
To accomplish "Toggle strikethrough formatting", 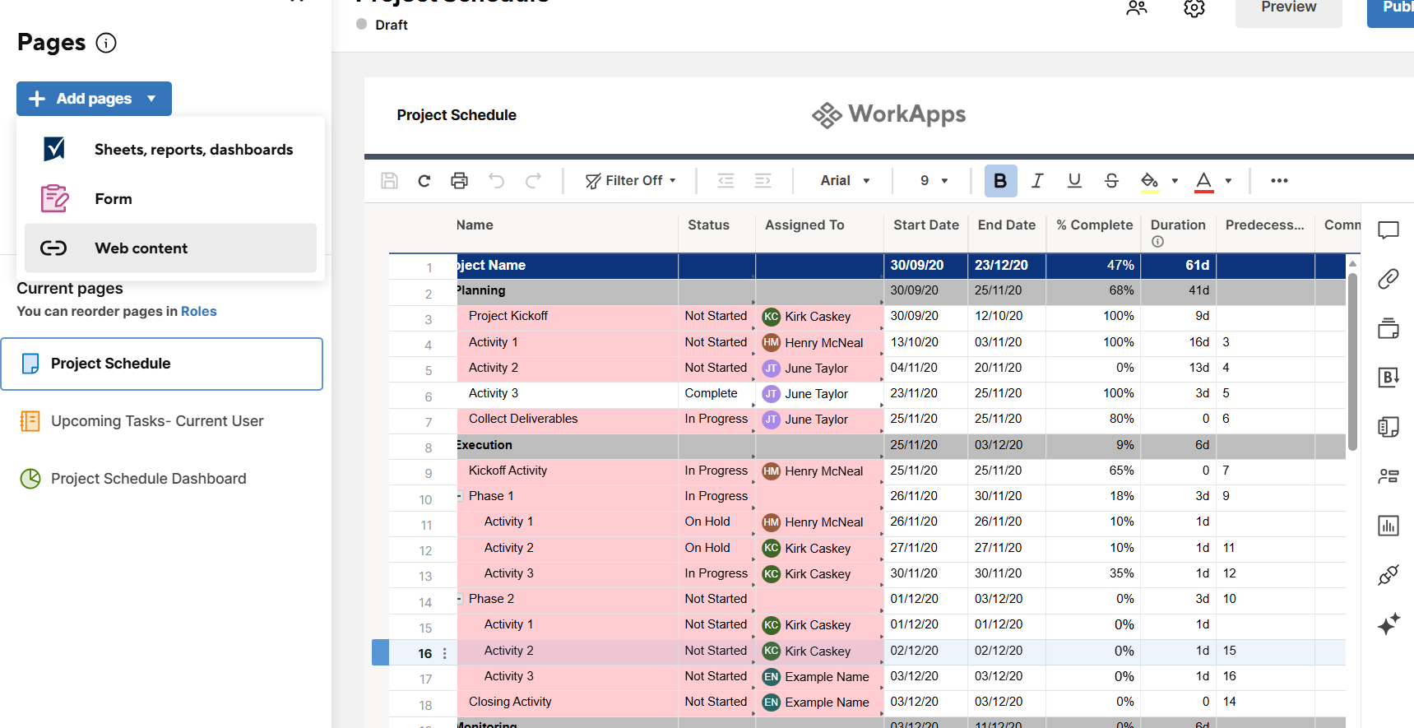I will (x=1111, y=181).
